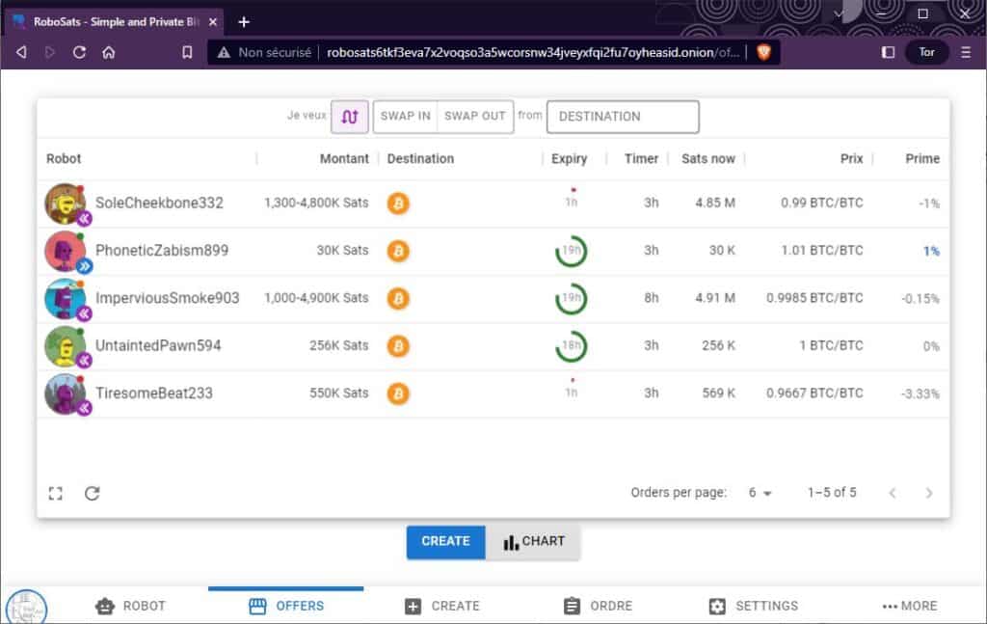Click the Bitcoin icon in SoleCheekbone332 row
This screenshot has height=624, width=987.
tap(398, 203)
